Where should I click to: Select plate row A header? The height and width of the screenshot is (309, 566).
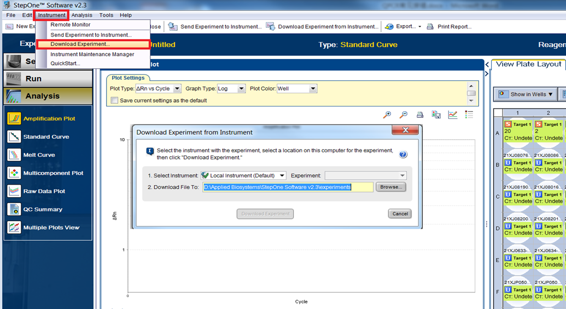pyautogui.click(x=498, y=133)
